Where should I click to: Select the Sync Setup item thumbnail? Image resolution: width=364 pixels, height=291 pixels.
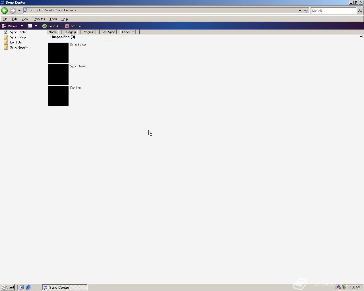click(x=58, y=53)
